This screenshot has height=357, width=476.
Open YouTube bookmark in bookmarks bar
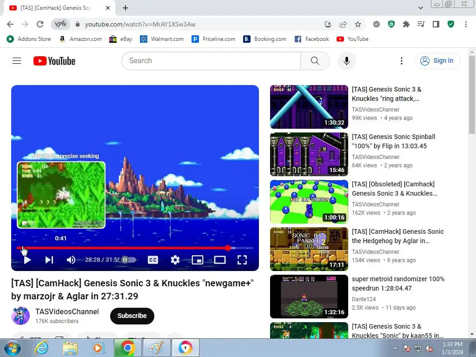pos(352,39)
